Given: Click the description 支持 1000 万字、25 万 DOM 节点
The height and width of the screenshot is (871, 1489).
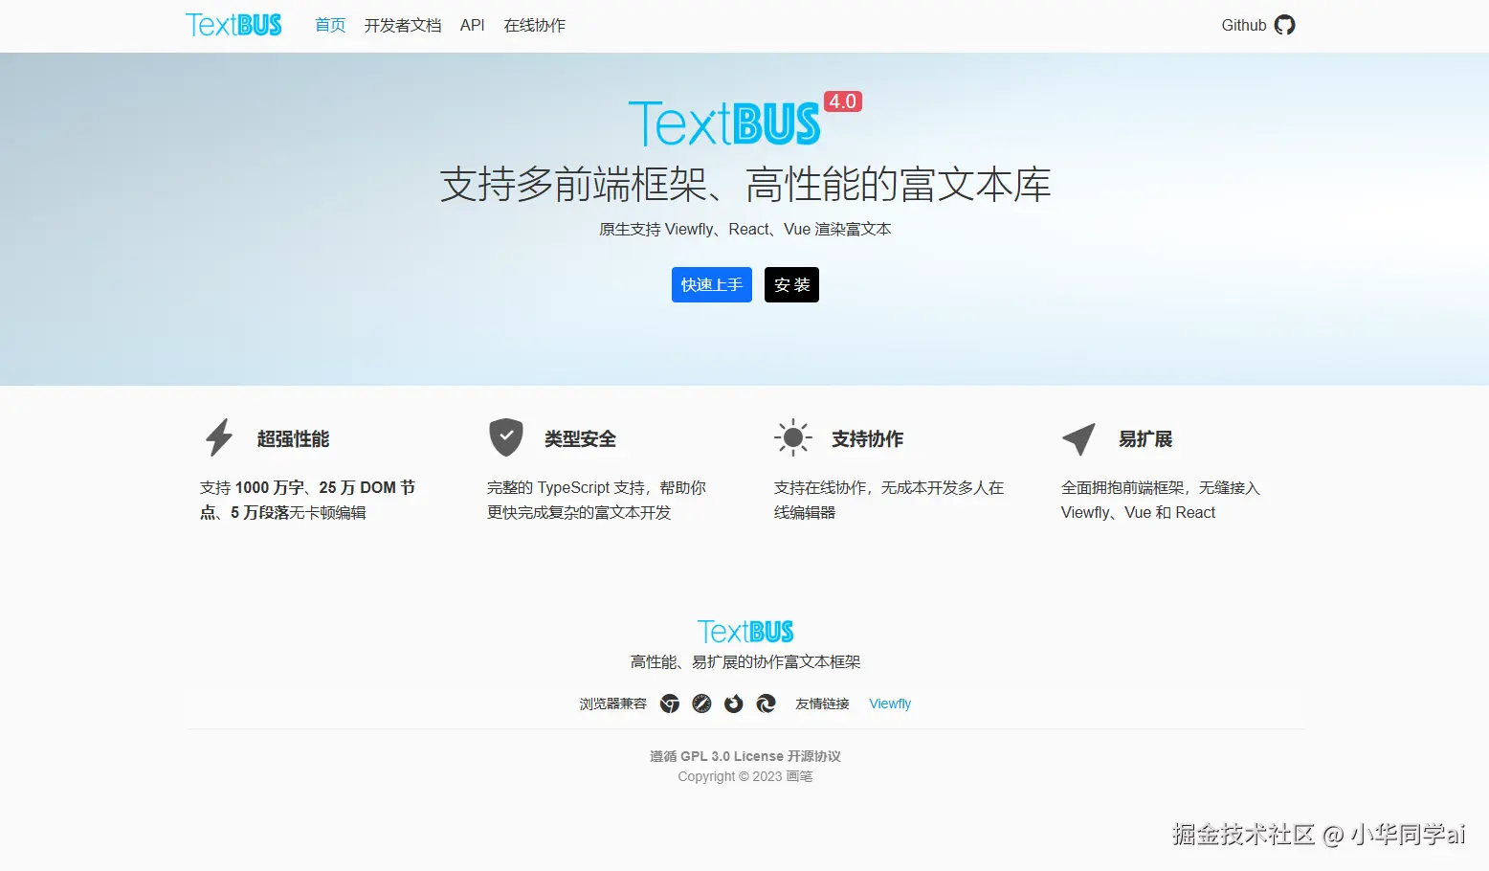Looking at the screenshot, I should coord(308,500).
